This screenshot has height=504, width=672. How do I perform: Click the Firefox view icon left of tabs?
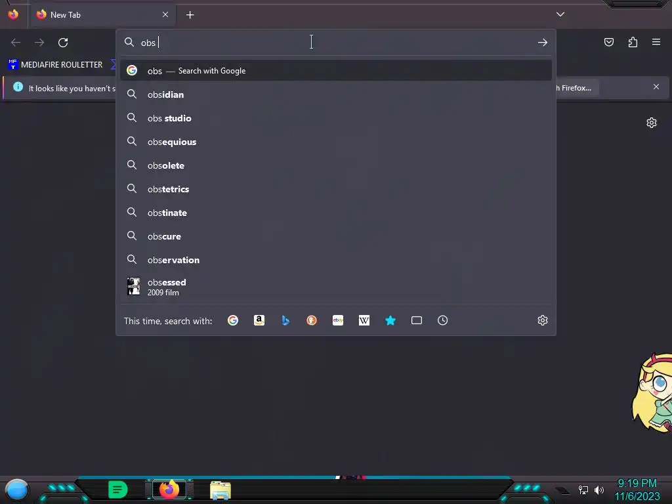(x=13, y=14)
